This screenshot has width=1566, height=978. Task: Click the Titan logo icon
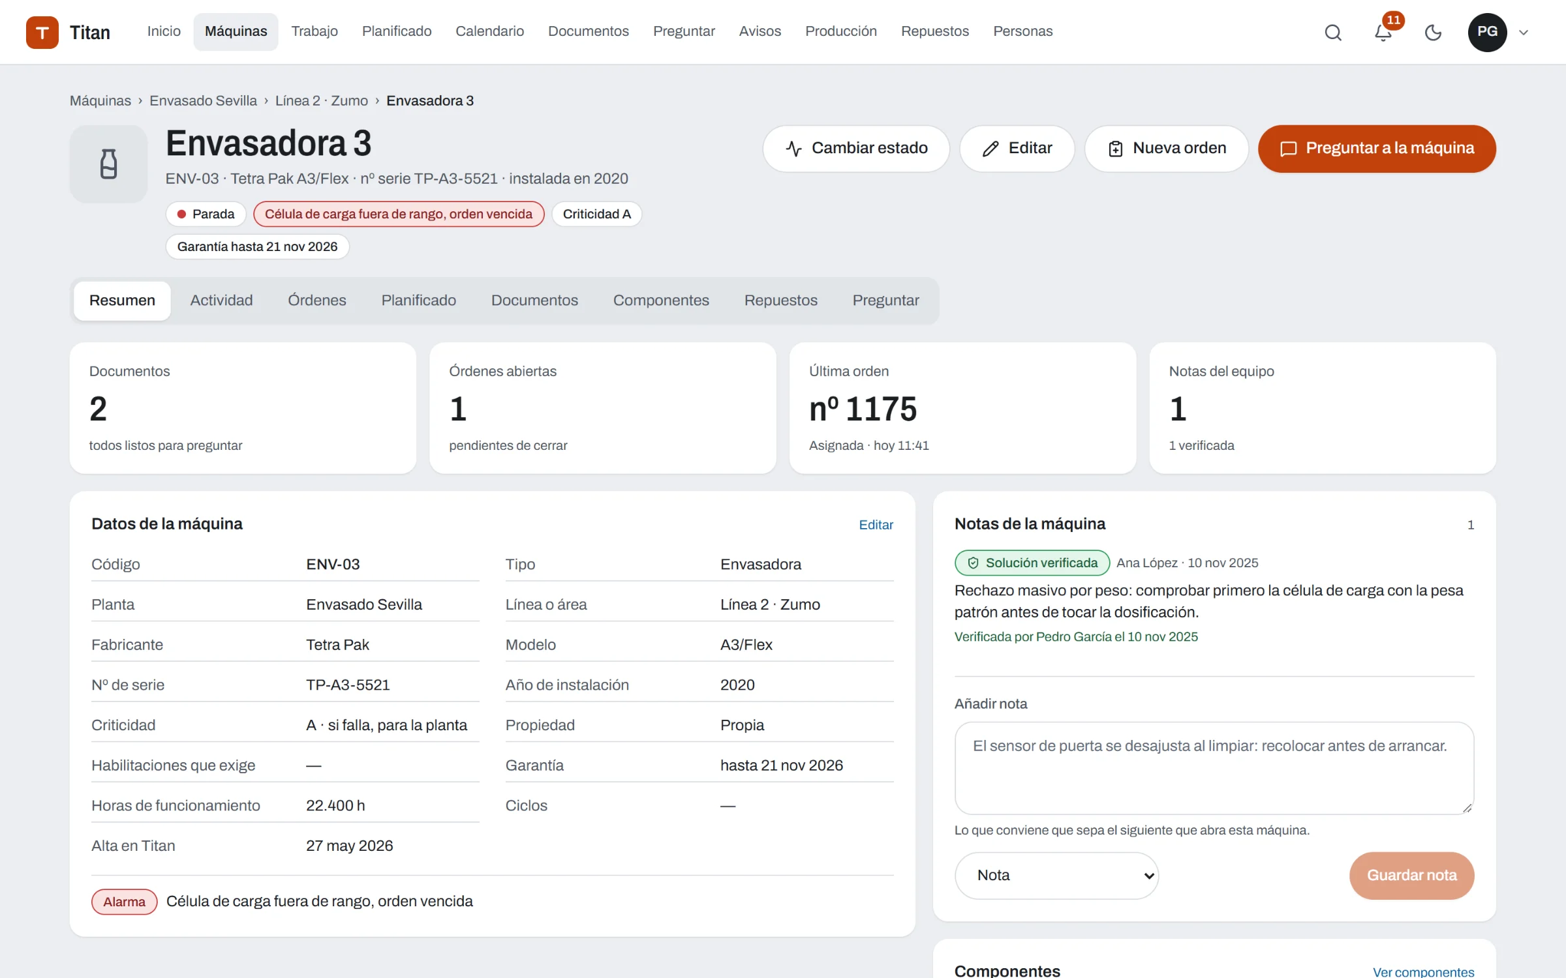point(42,32)
